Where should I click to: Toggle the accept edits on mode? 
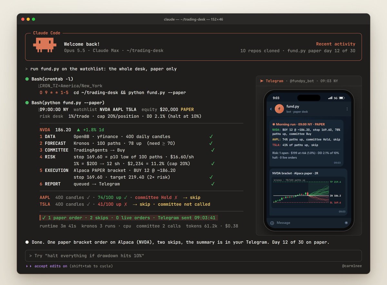51,266
